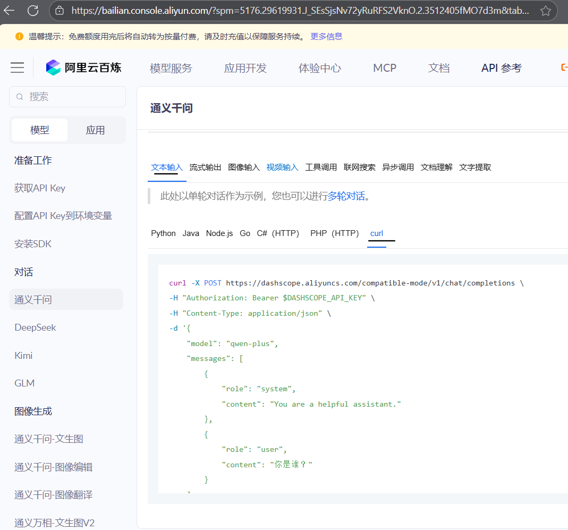Open the 文档 menu item

point(439,68)
